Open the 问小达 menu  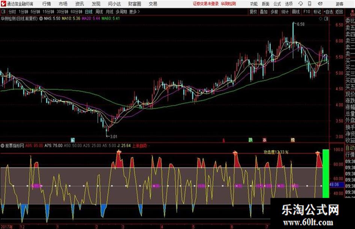point(114,4)
